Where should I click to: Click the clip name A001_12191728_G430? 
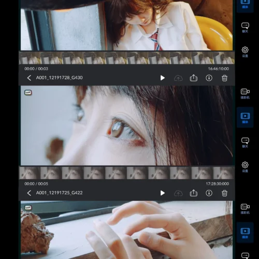[59, 78]
